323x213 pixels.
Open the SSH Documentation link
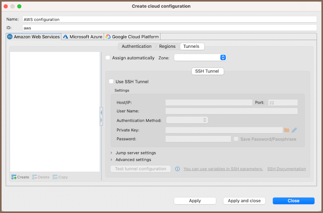tap(286, 169)
